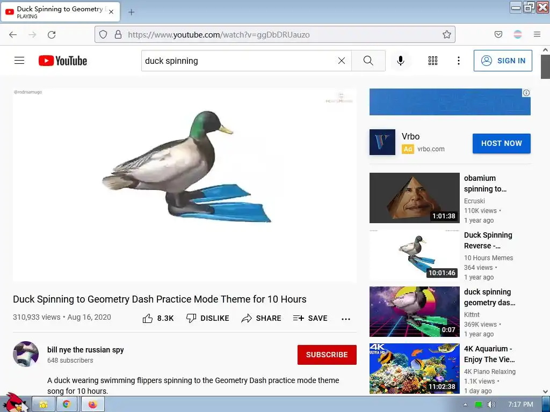Screen dimensions: 550x412
Task: Click the video title text
Action: [160, 299]
